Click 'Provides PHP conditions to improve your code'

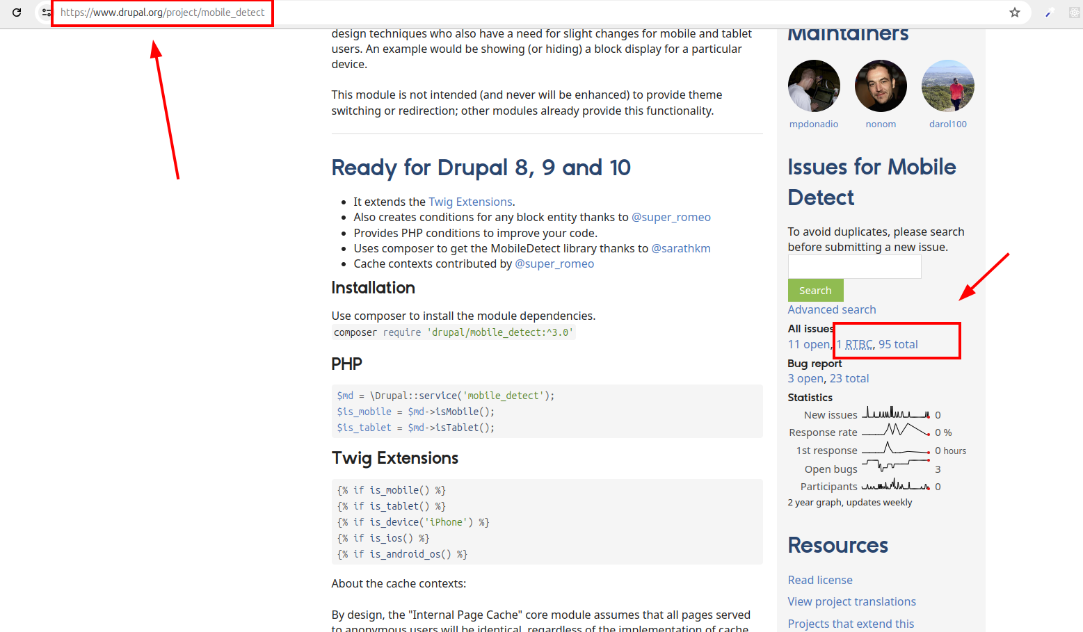pyautogui.click(x=476, y=234)
